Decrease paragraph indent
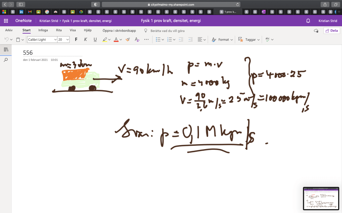Screen dimensions: 342x213 181,39
